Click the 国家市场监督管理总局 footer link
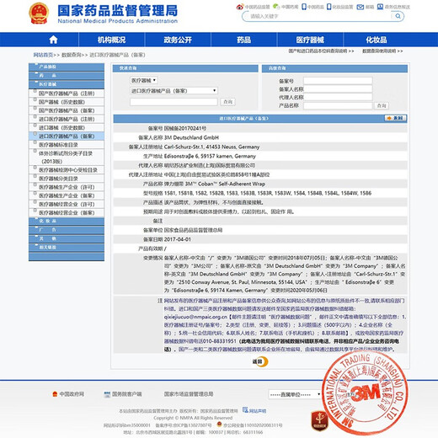Viewport: 438px width, 438px height. tap(189, 394)
